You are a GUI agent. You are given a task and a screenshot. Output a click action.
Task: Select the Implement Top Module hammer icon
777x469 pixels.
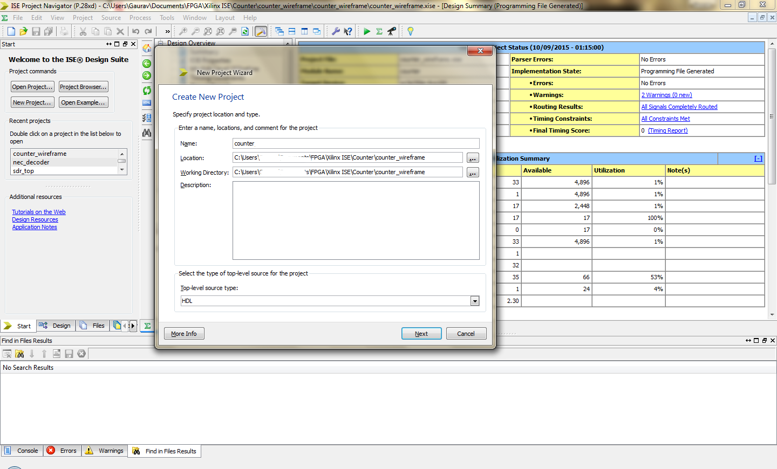click(x=261, y=31)
